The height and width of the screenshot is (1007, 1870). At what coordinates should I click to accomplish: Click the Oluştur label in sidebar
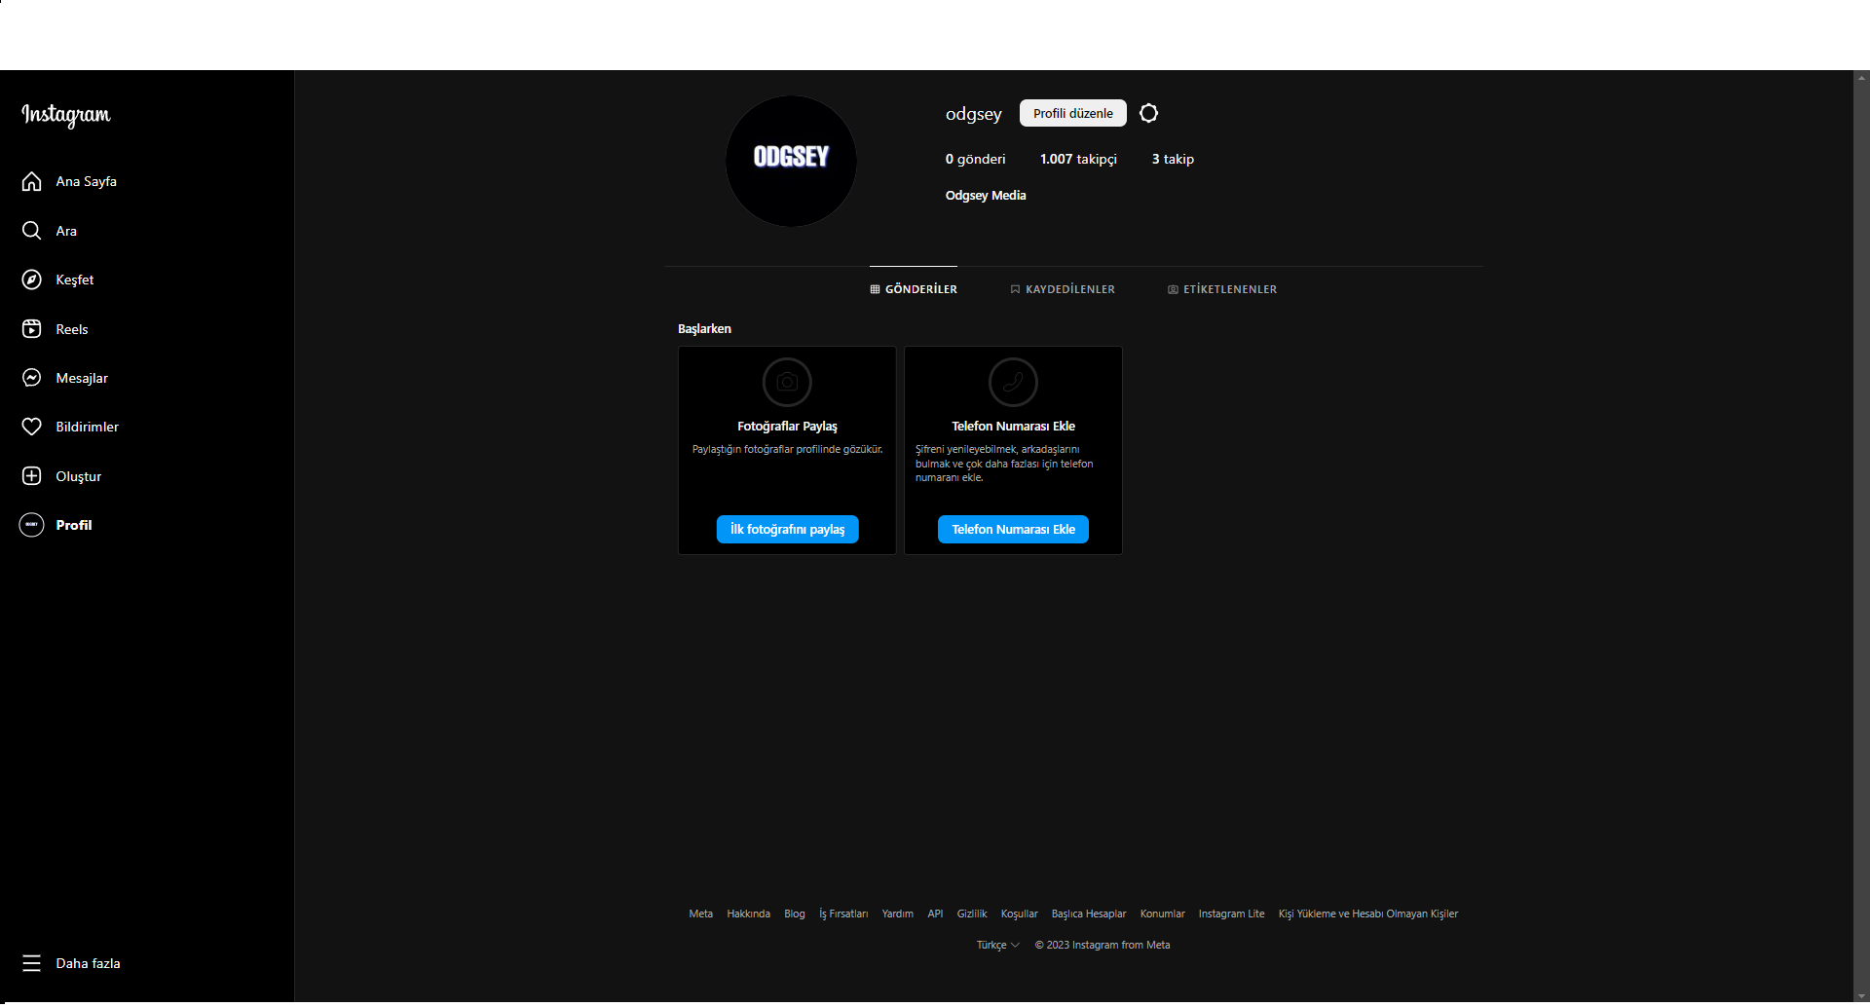(x=79, y=476)
